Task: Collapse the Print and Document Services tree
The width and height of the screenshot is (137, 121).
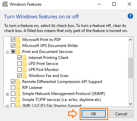Action: click(x=7, y=52)
